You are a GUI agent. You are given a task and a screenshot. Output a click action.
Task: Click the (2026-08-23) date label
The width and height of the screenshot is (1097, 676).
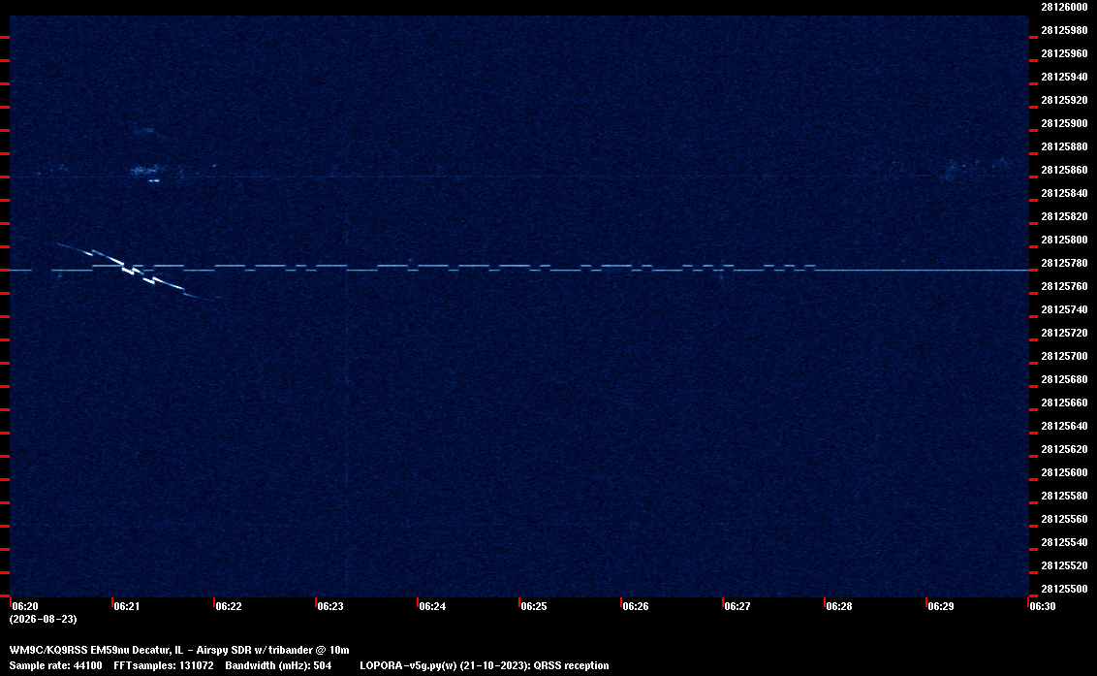tap(43, 619)
